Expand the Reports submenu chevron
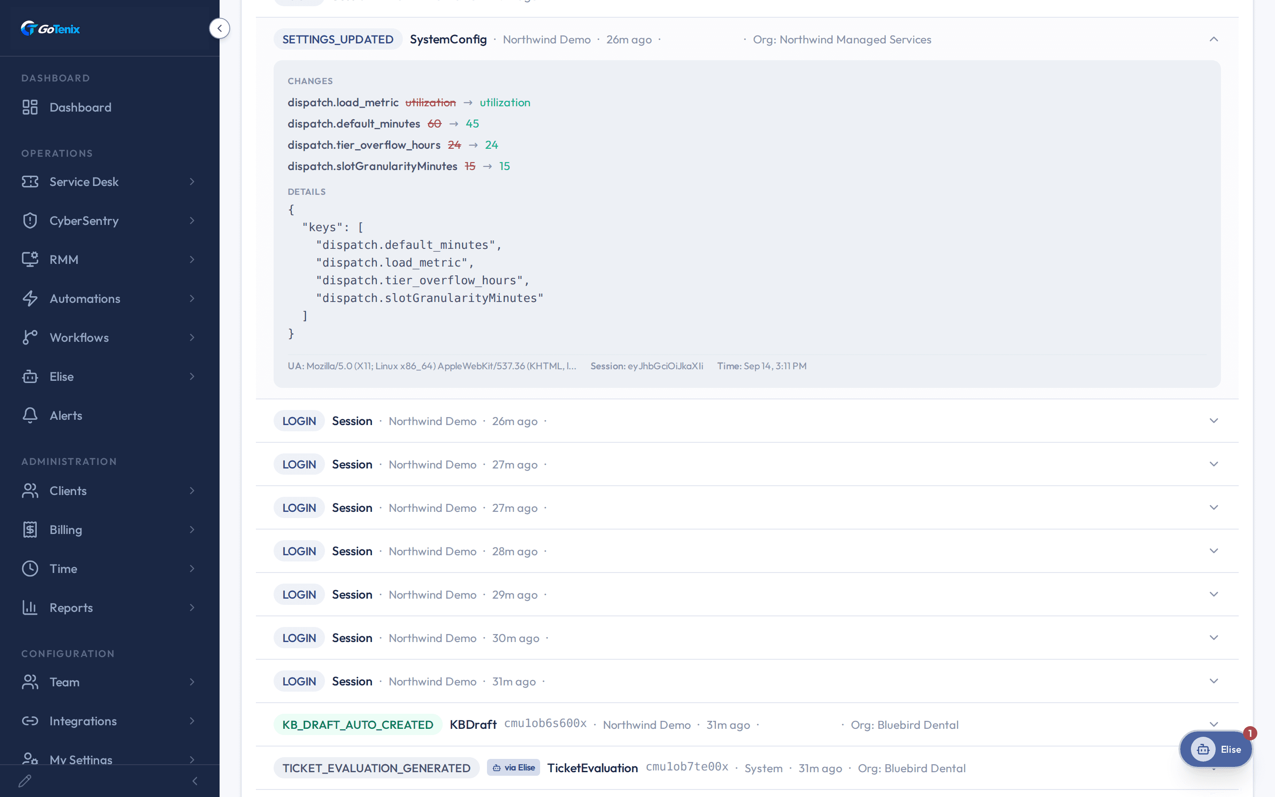 click(192, 608)
